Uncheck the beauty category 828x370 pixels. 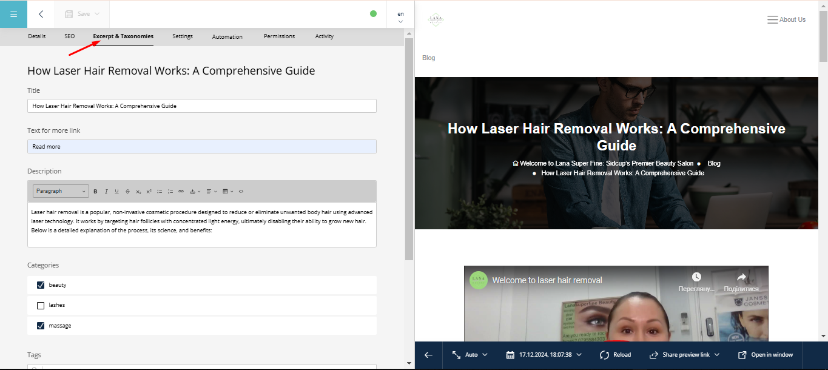[x=41, y=285]
